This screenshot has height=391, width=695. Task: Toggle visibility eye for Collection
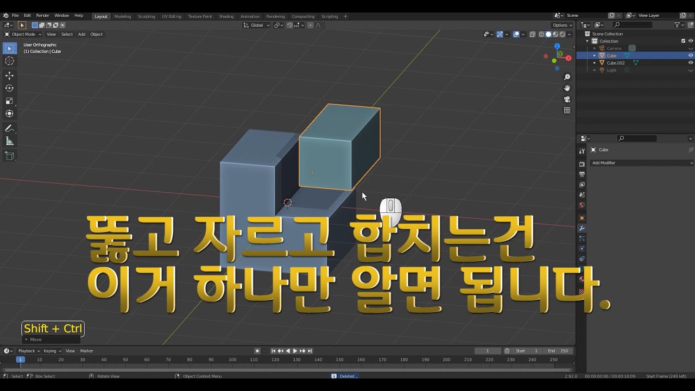691,41
